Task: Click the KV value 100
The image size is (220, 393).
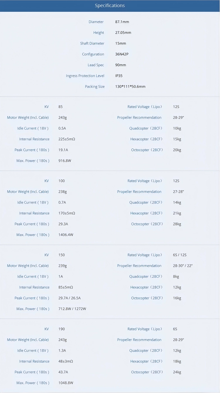Action: coord(62,181)
